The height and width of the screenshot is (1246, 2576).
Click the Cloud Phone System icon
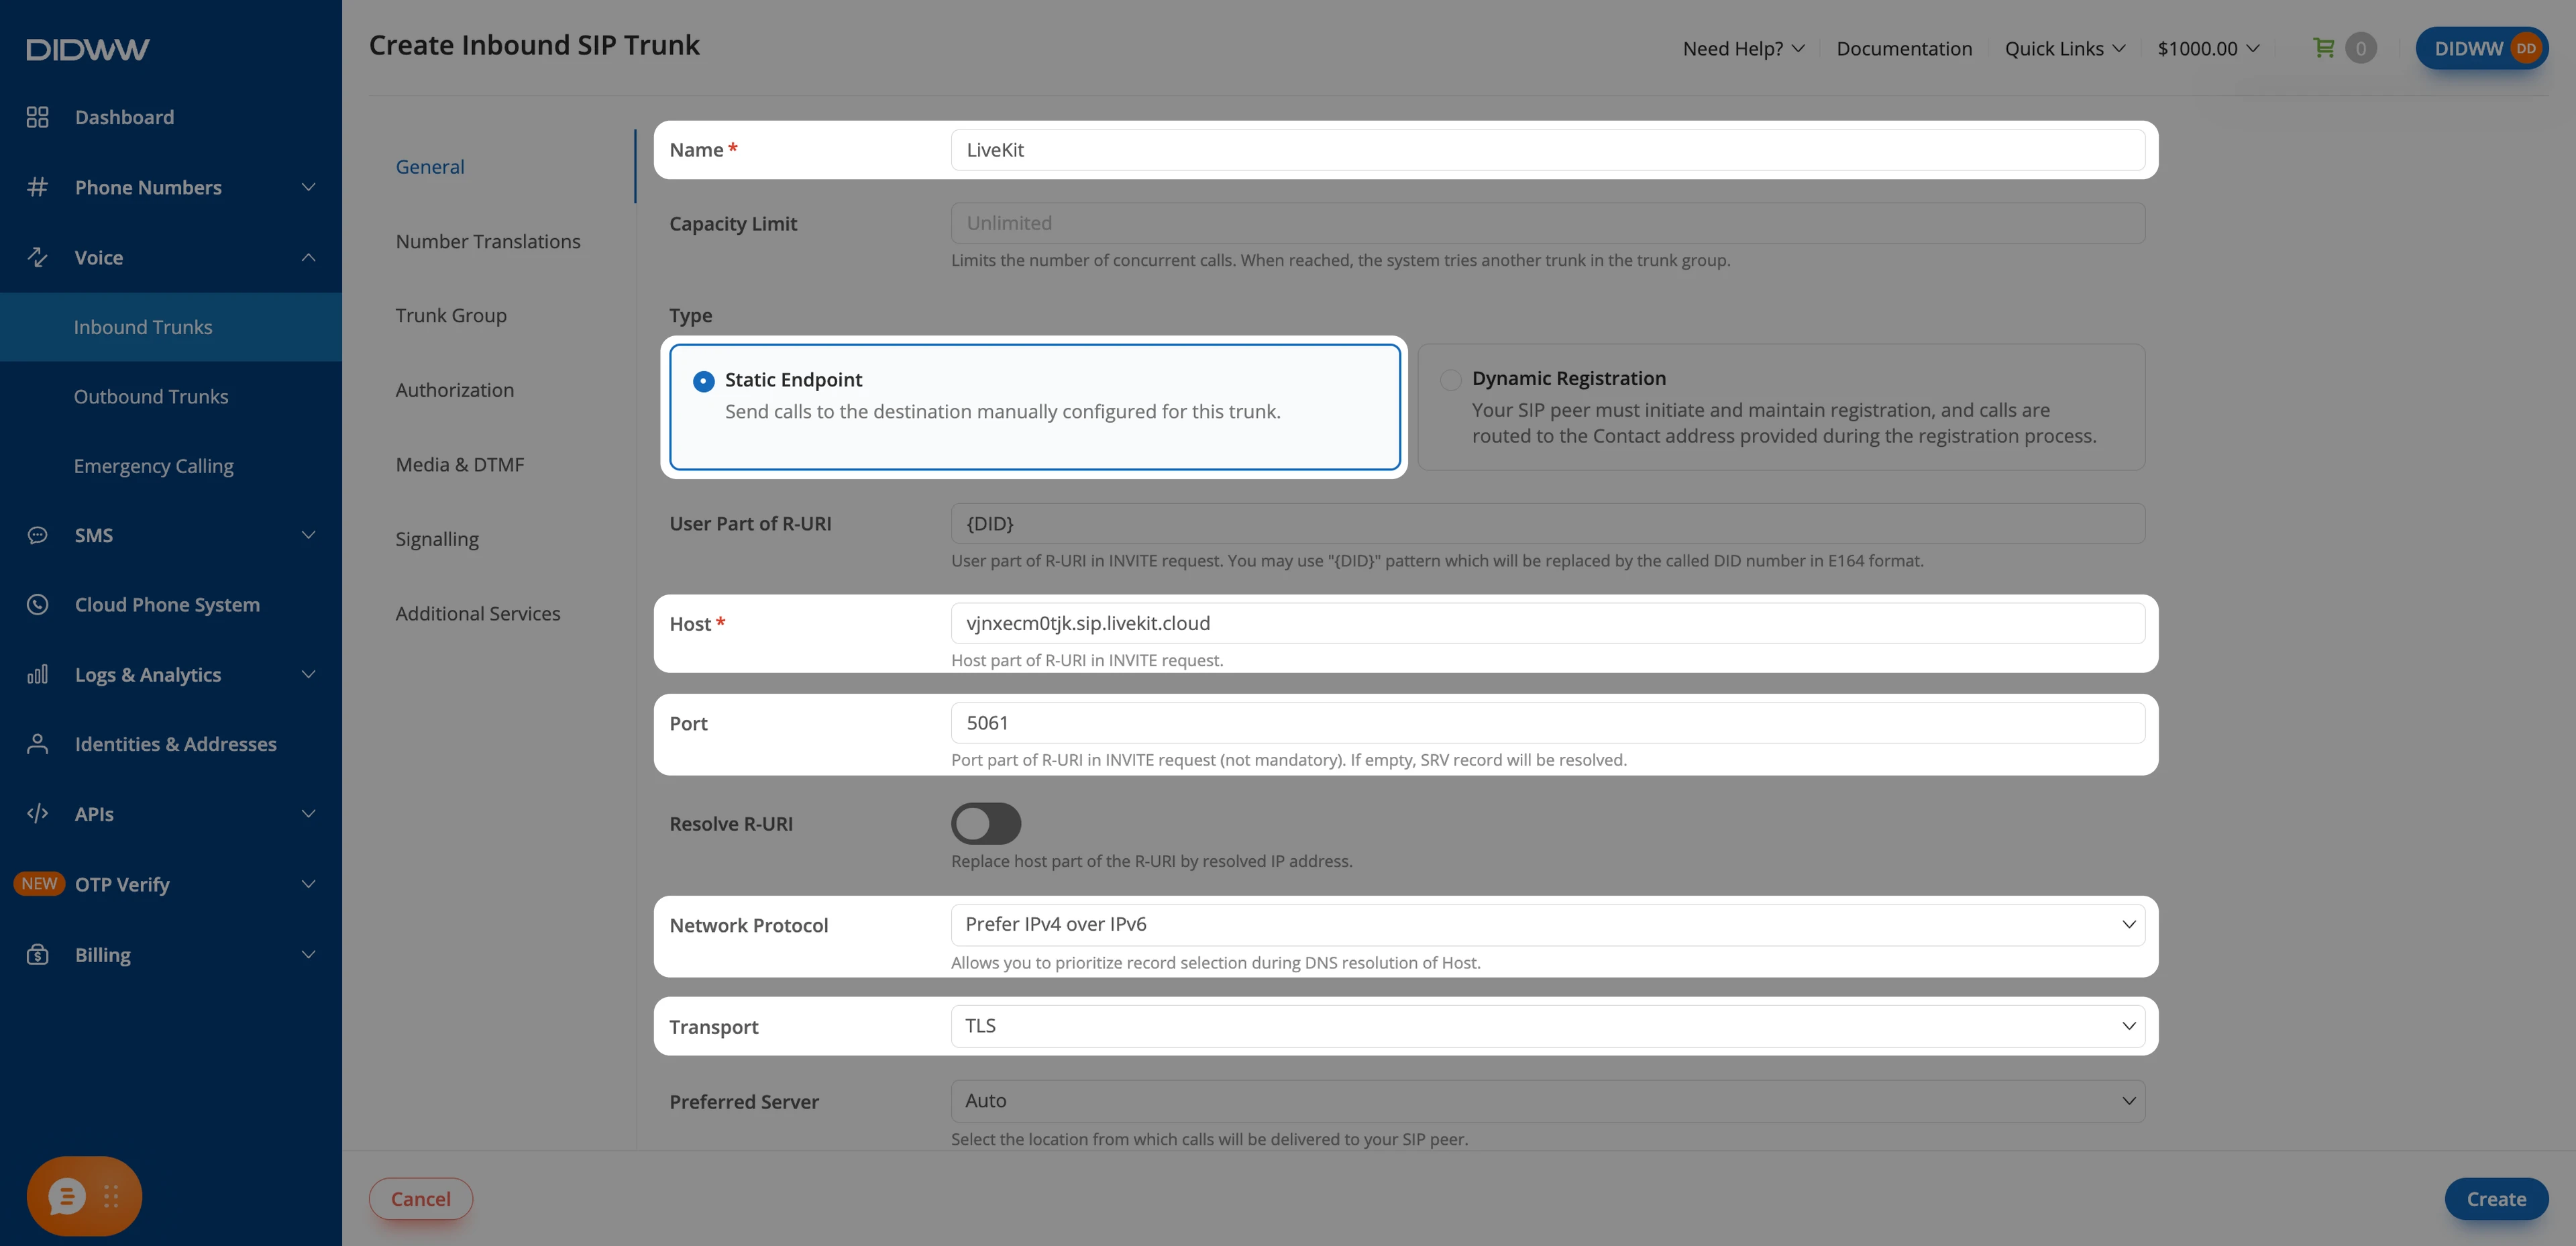(37, 605)
